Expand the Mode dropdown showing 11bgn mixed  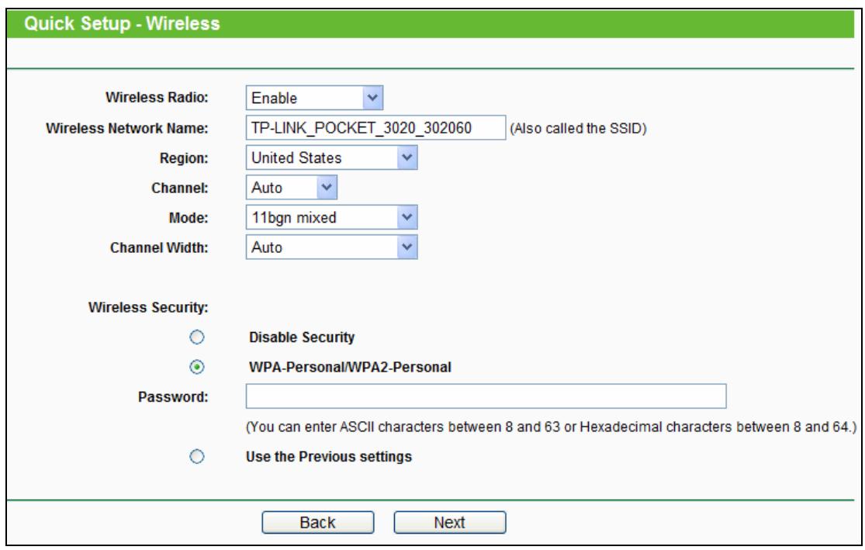(x=330, y=218)
